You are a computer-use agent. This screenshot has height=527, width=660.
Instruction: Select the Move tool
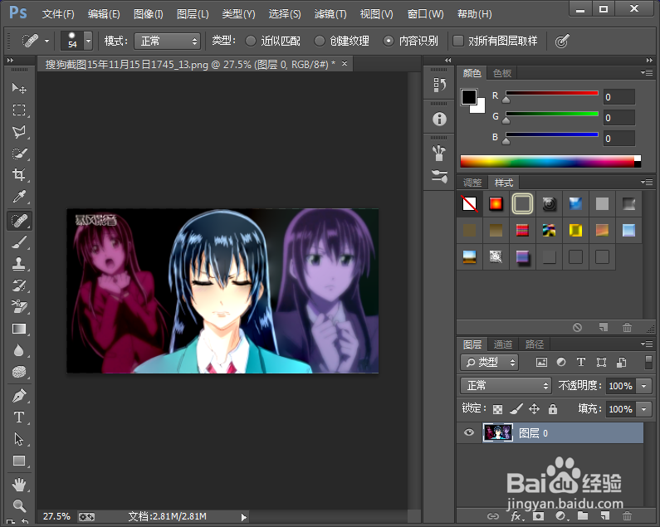pos(19,88)
